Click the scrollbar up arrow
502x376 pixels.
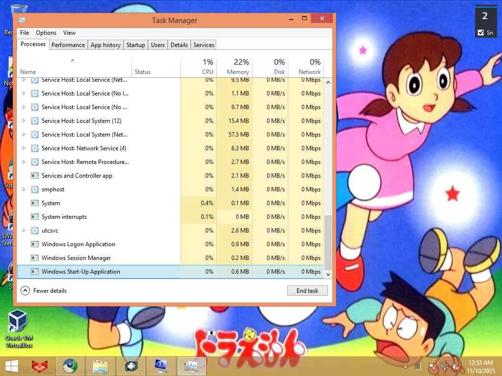point(328,82)
